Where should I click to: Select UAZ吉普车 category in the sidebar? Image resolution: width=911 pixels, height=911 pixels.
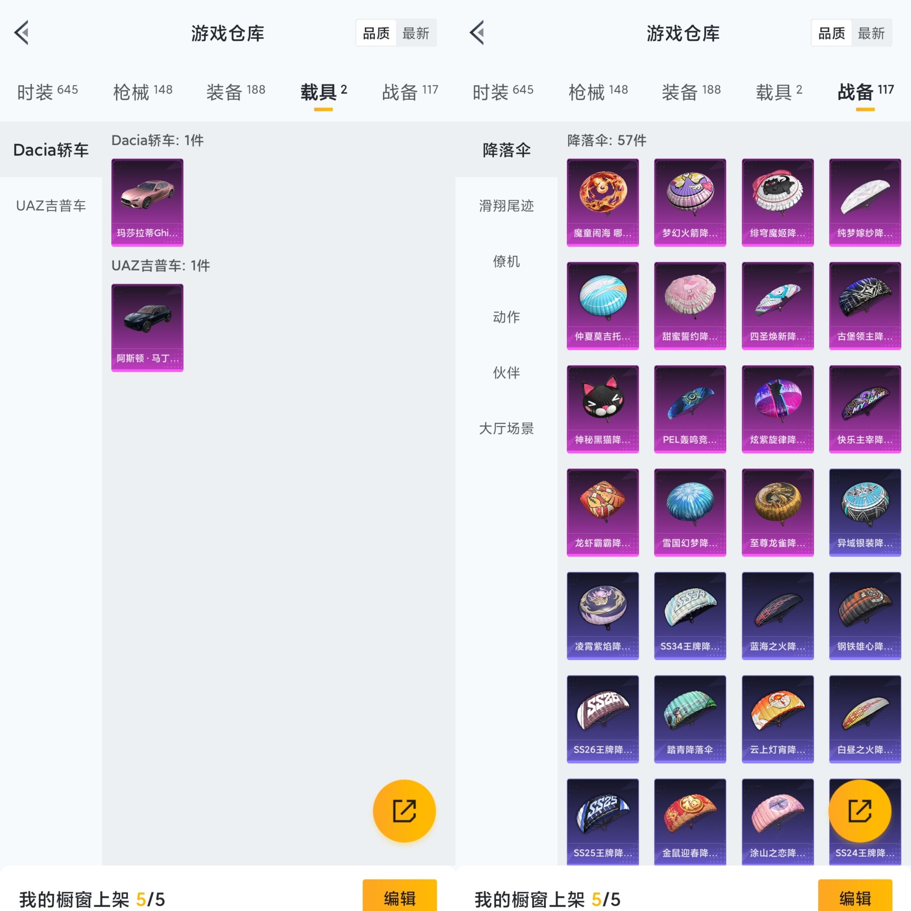click(51, 205)
